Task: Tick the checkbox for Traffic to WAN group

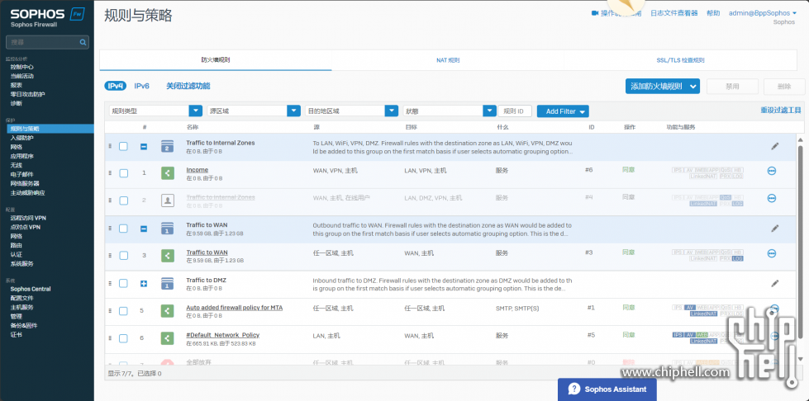Action: point(123,229)
